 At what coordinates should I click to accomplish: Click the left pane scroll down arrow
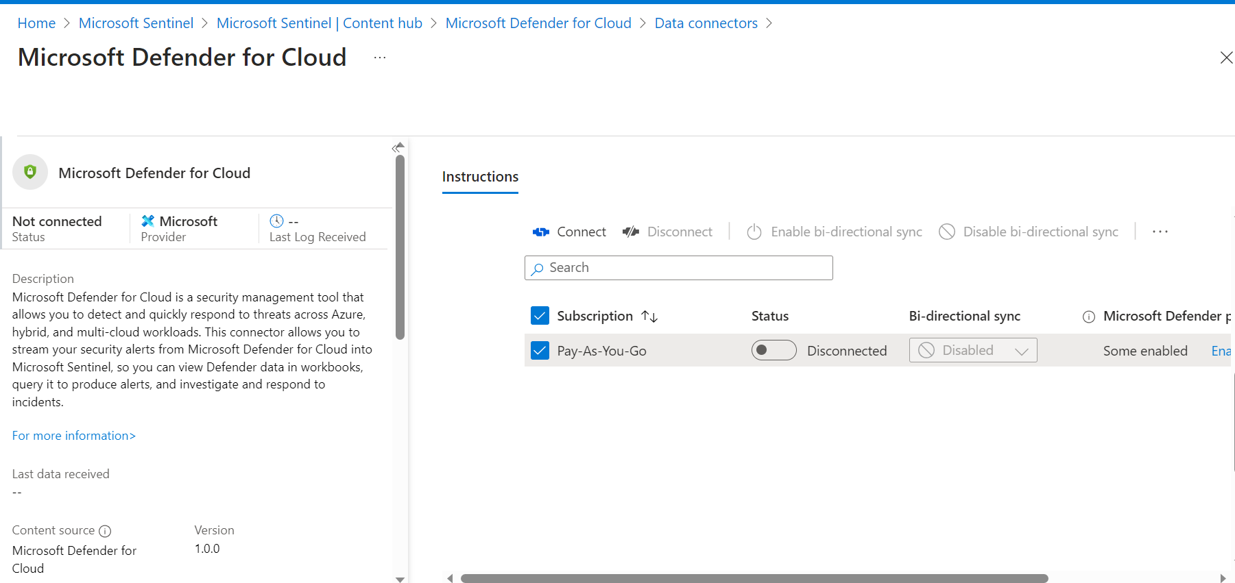tap(400, 579)
